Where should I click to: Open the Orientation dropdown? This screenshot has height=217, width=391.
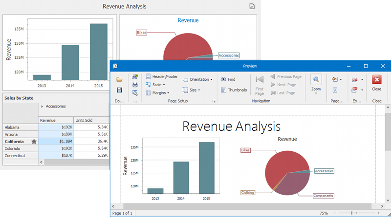click(x=197, y=79)
